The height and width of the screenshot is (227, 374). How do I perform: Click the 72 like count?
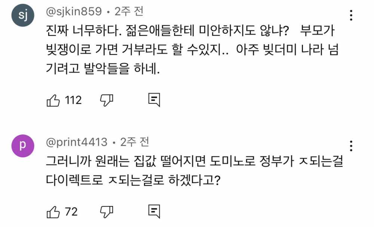pyautogui.click(x=71, y=212)
